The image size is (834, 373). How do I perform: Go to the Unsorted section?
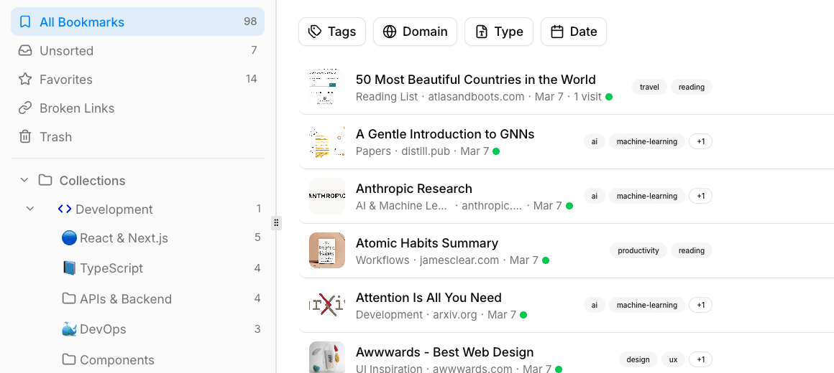pyautogui.click(x=138, y=50)
